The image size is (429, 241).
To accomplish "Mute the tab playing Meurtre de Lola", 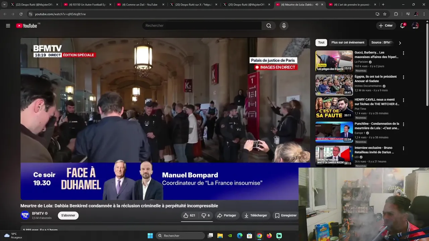I will [317, 5].
